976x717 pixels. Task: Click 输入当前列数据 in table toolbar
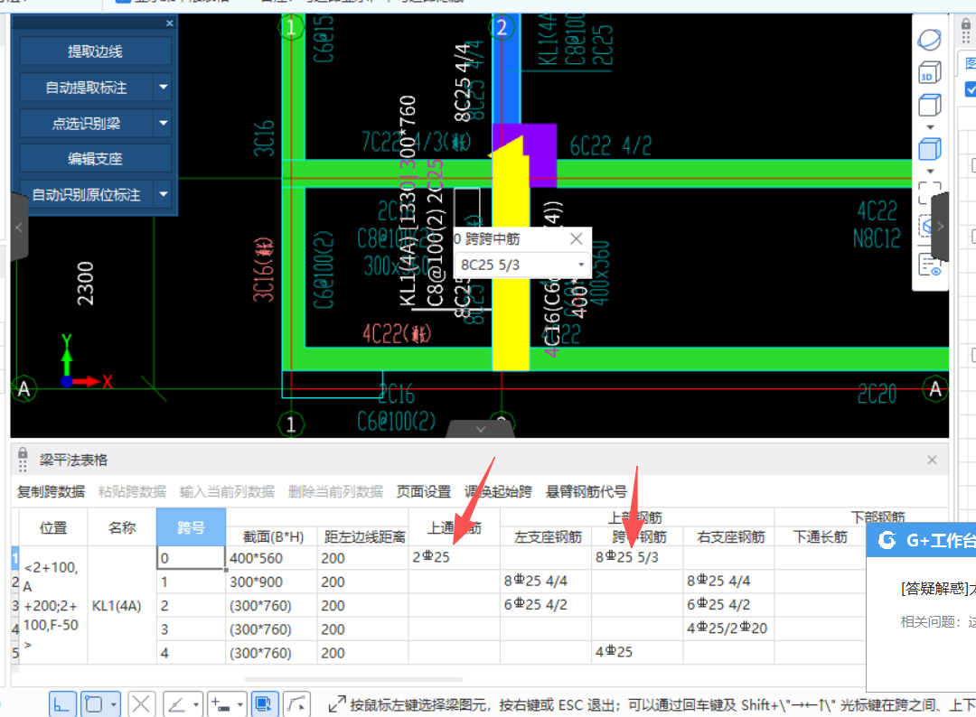(227, 492)
